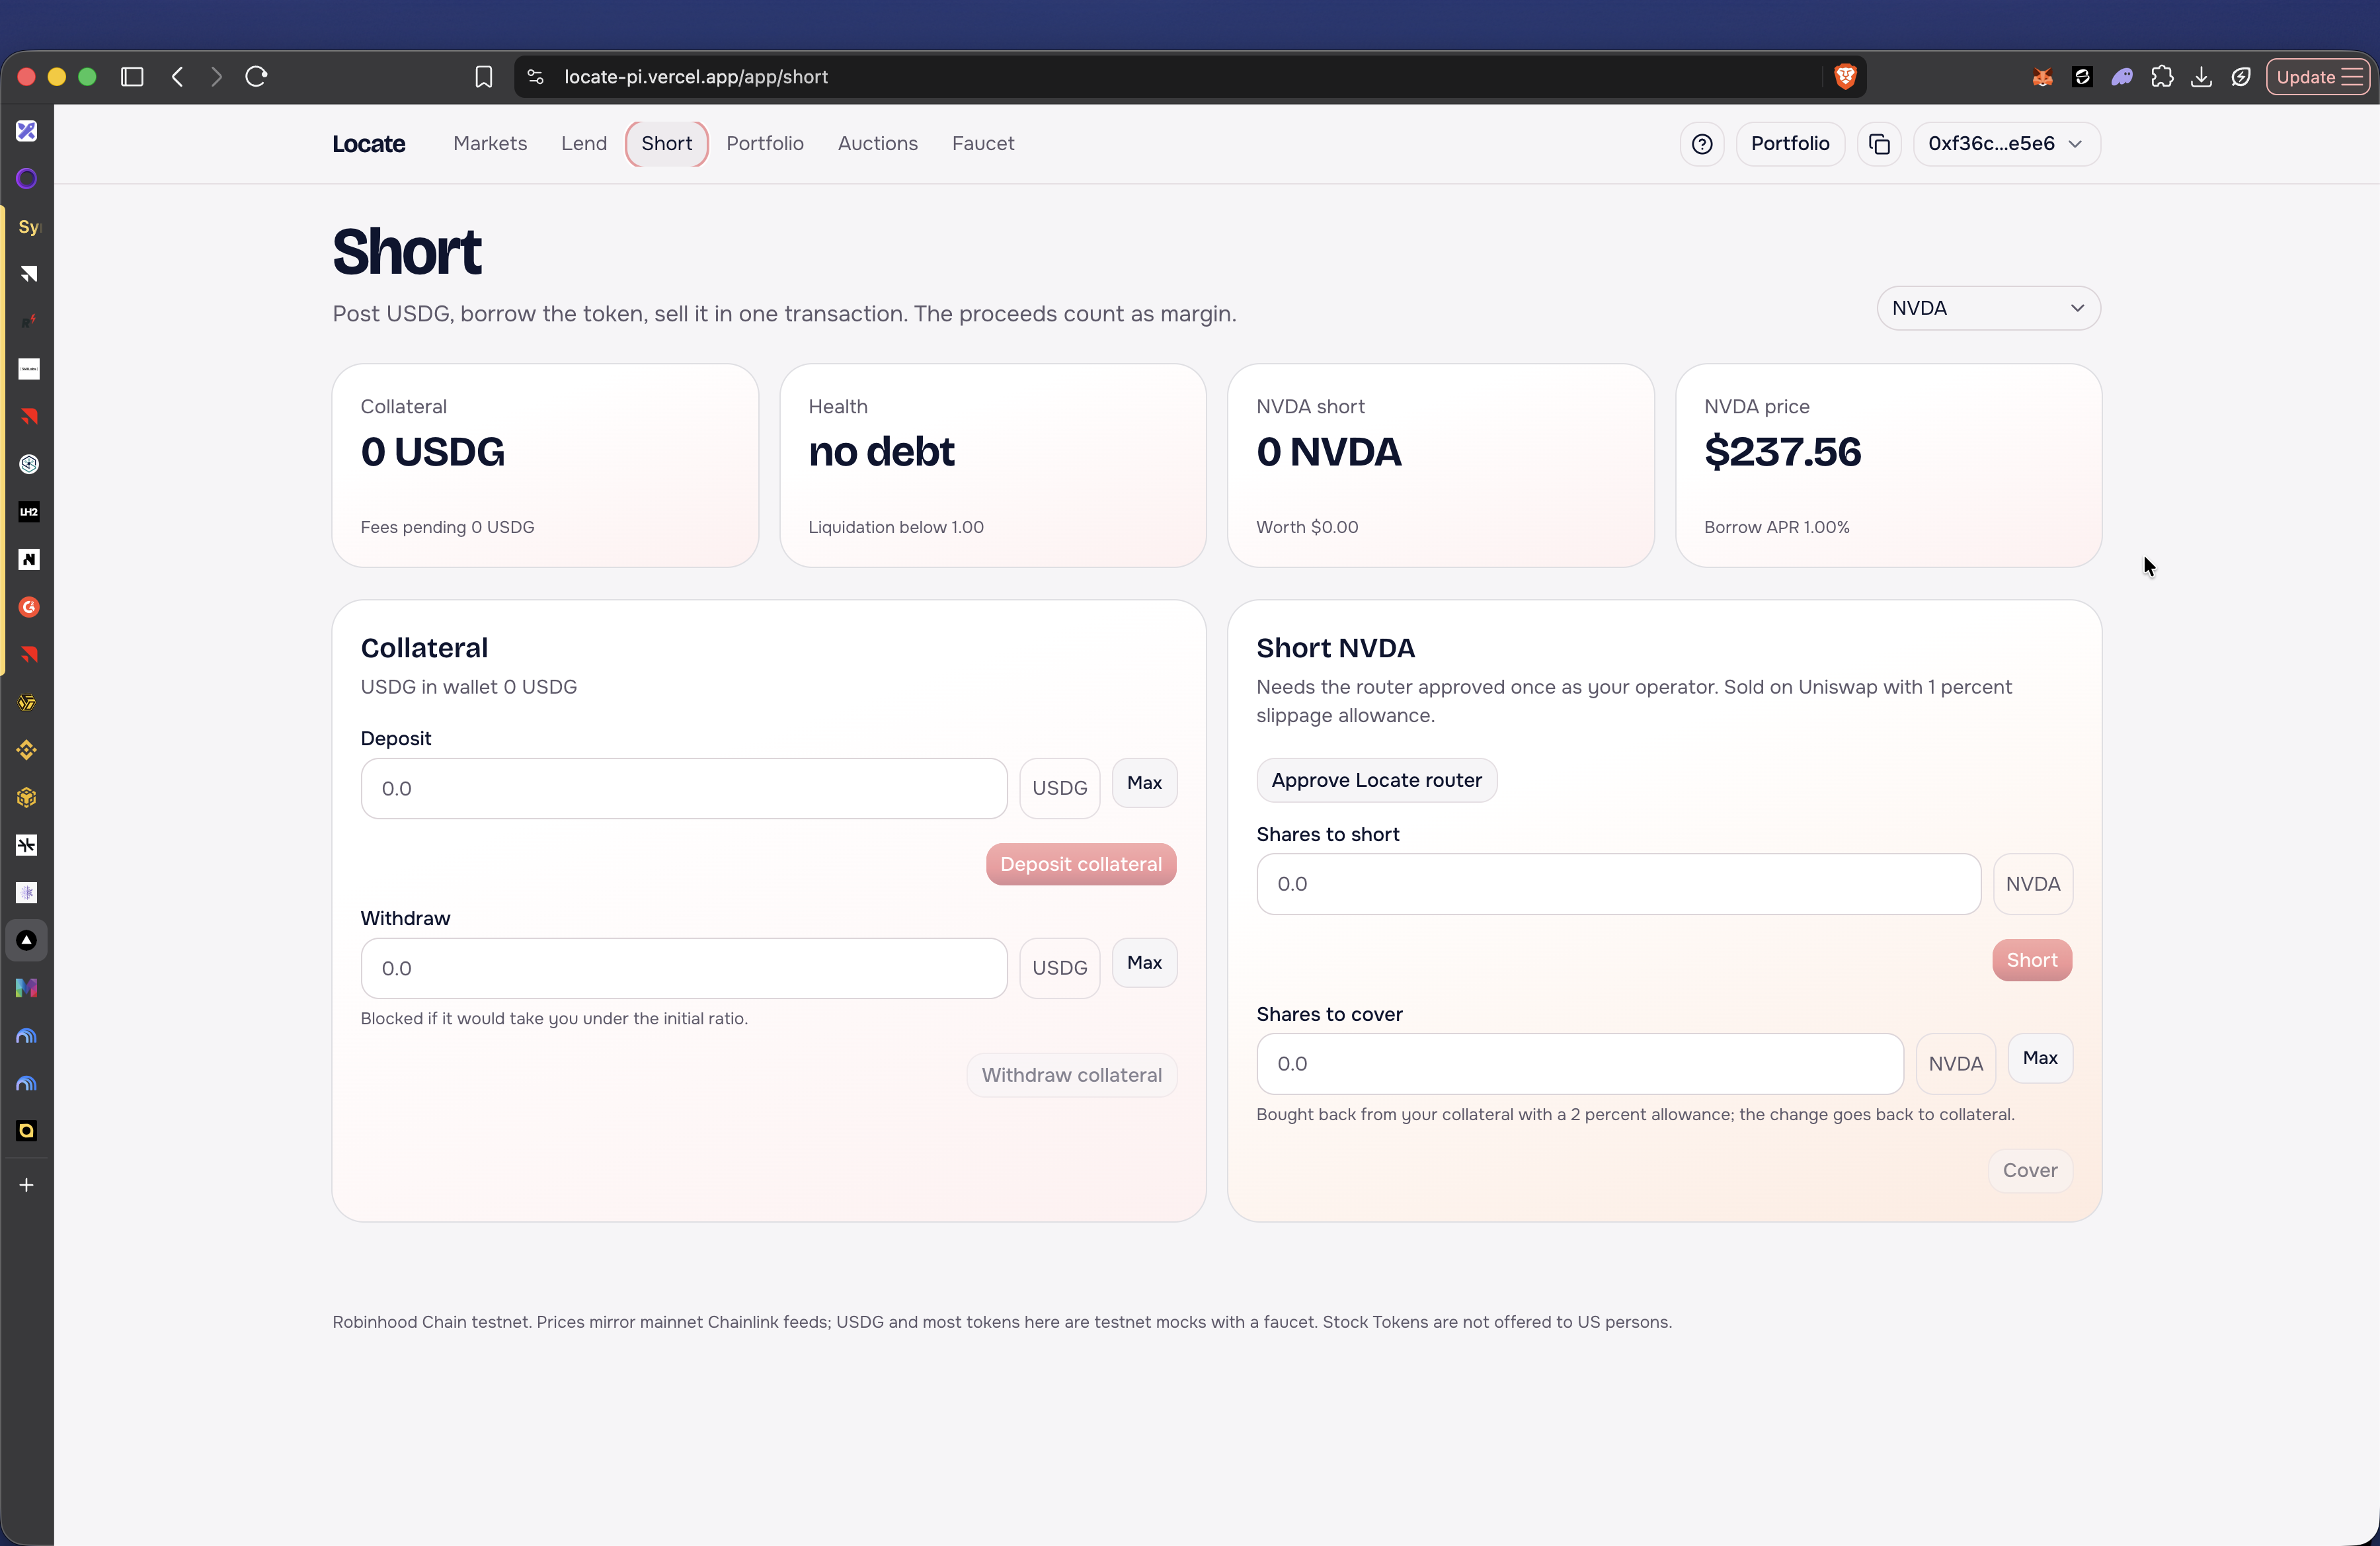Image resolution: width=2380 pixels, height=1546 pixels.
Task: Open the Update browser menu button
Action: pyautogui.click(x=2319, y=77)
